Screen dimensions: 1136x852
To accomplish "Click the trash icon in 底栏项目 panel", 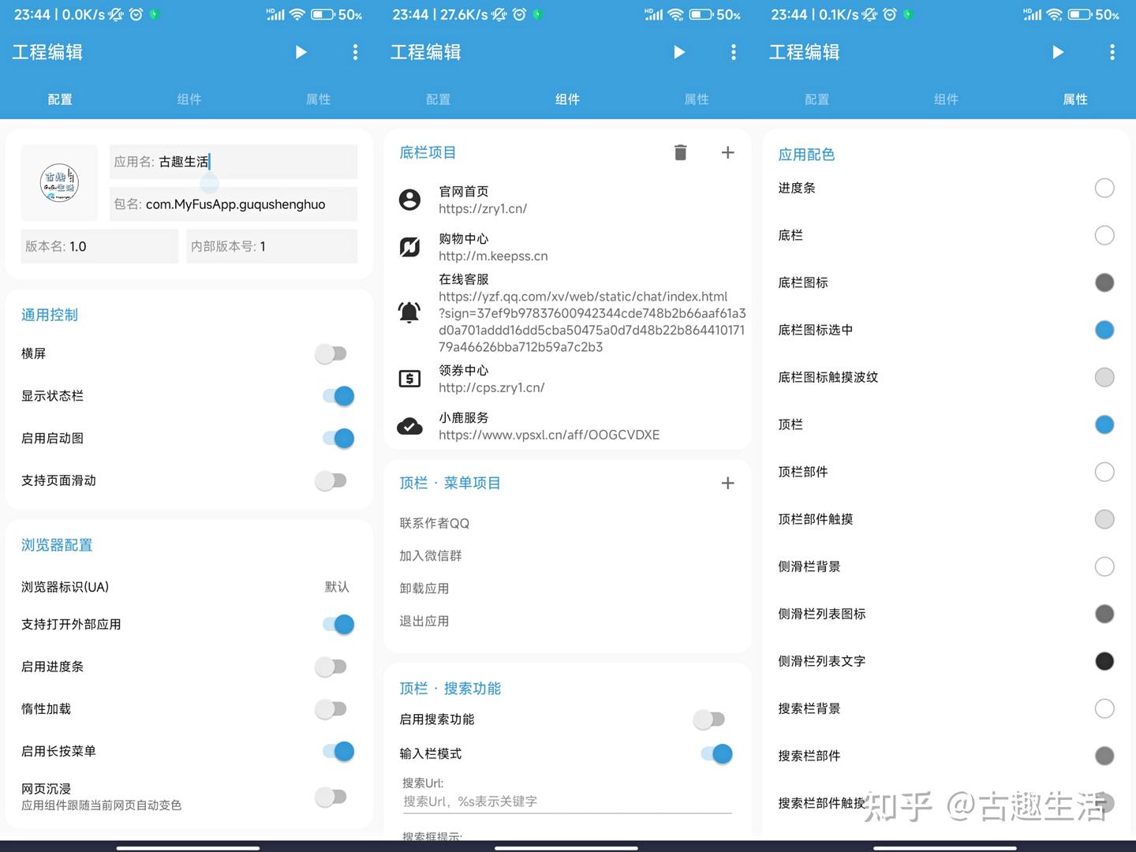I will point(681,152).
